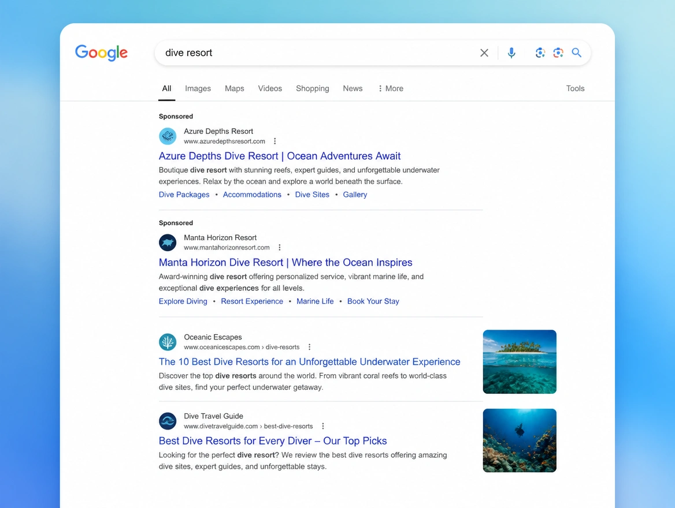Click the tropical island thumbnail image

click(x=520, y=362)
